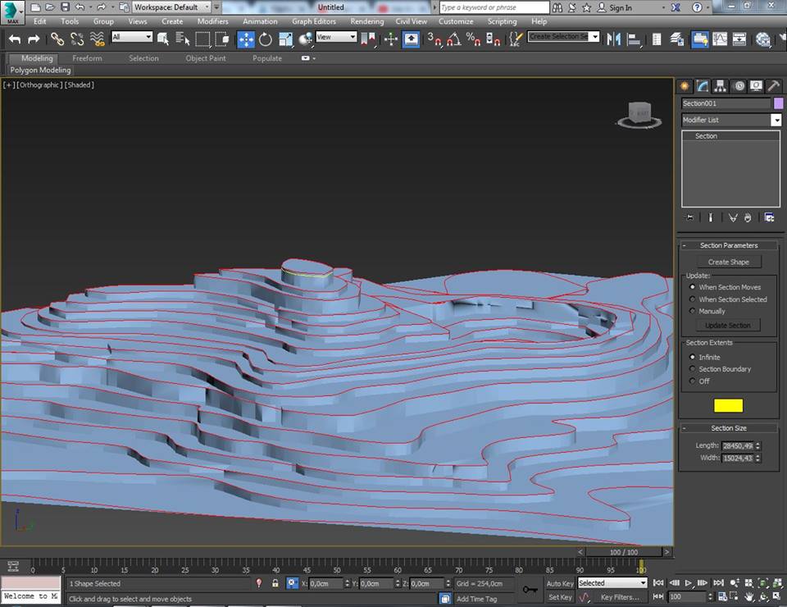Viewport: 787px width, 607px height.
Task: Select the Manually update radio button
Action: (x=693, y=312)
